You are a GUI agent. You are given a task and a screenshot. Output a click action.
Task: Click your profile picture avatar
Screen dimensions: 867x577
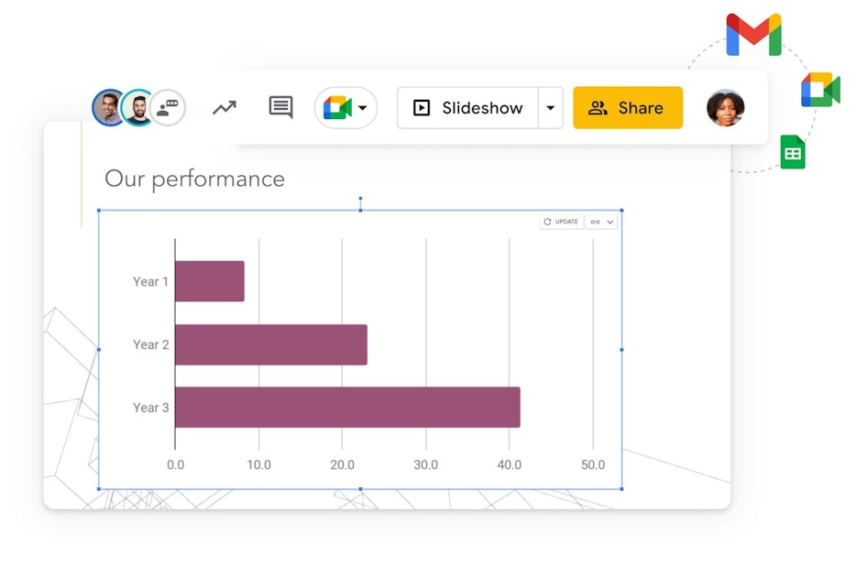pyautogui.click(x=725, y=107)
